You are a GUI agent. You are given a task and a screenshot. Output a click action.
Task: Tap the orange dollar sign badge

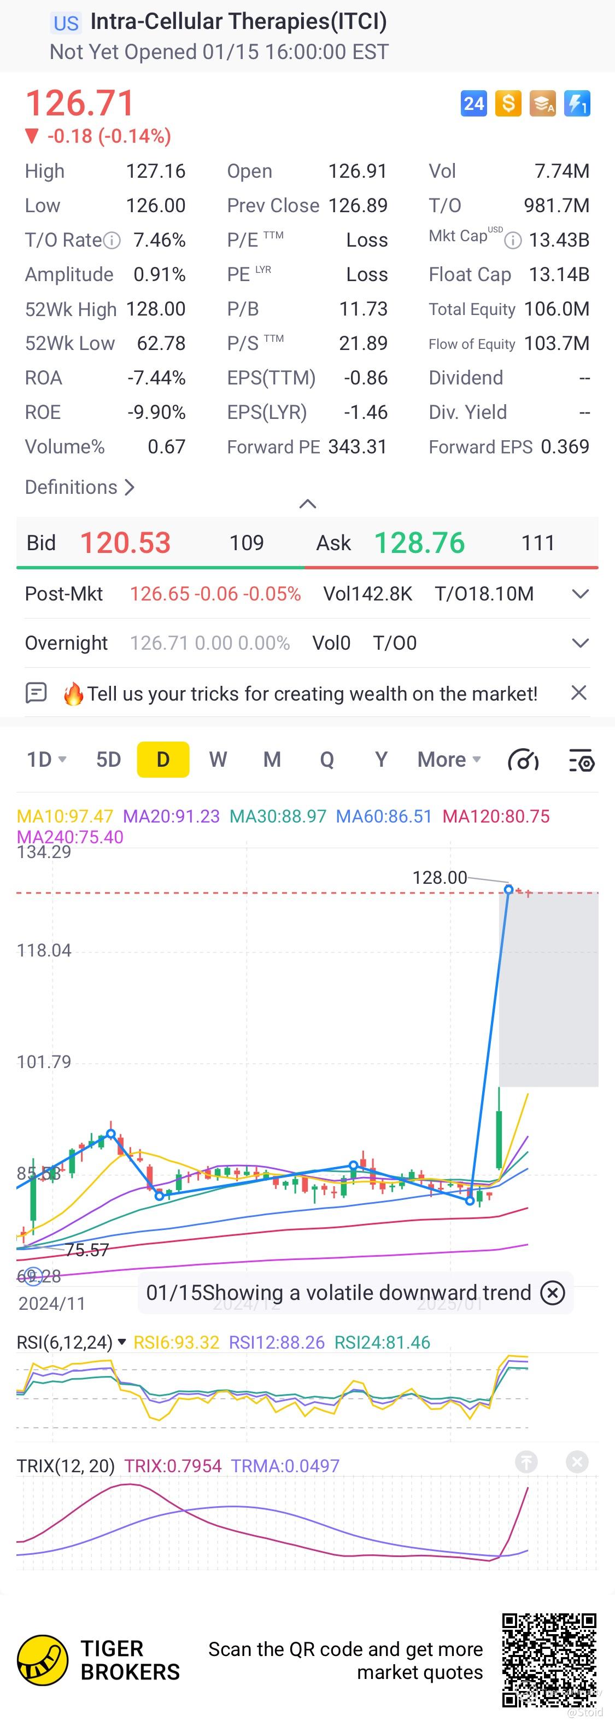click(x=508, y=104)
